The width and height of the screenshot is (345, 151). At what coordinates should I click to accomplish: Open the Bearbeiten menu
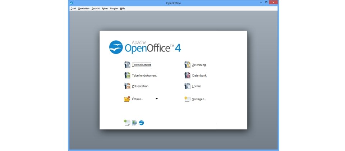(x=84, y=8)
